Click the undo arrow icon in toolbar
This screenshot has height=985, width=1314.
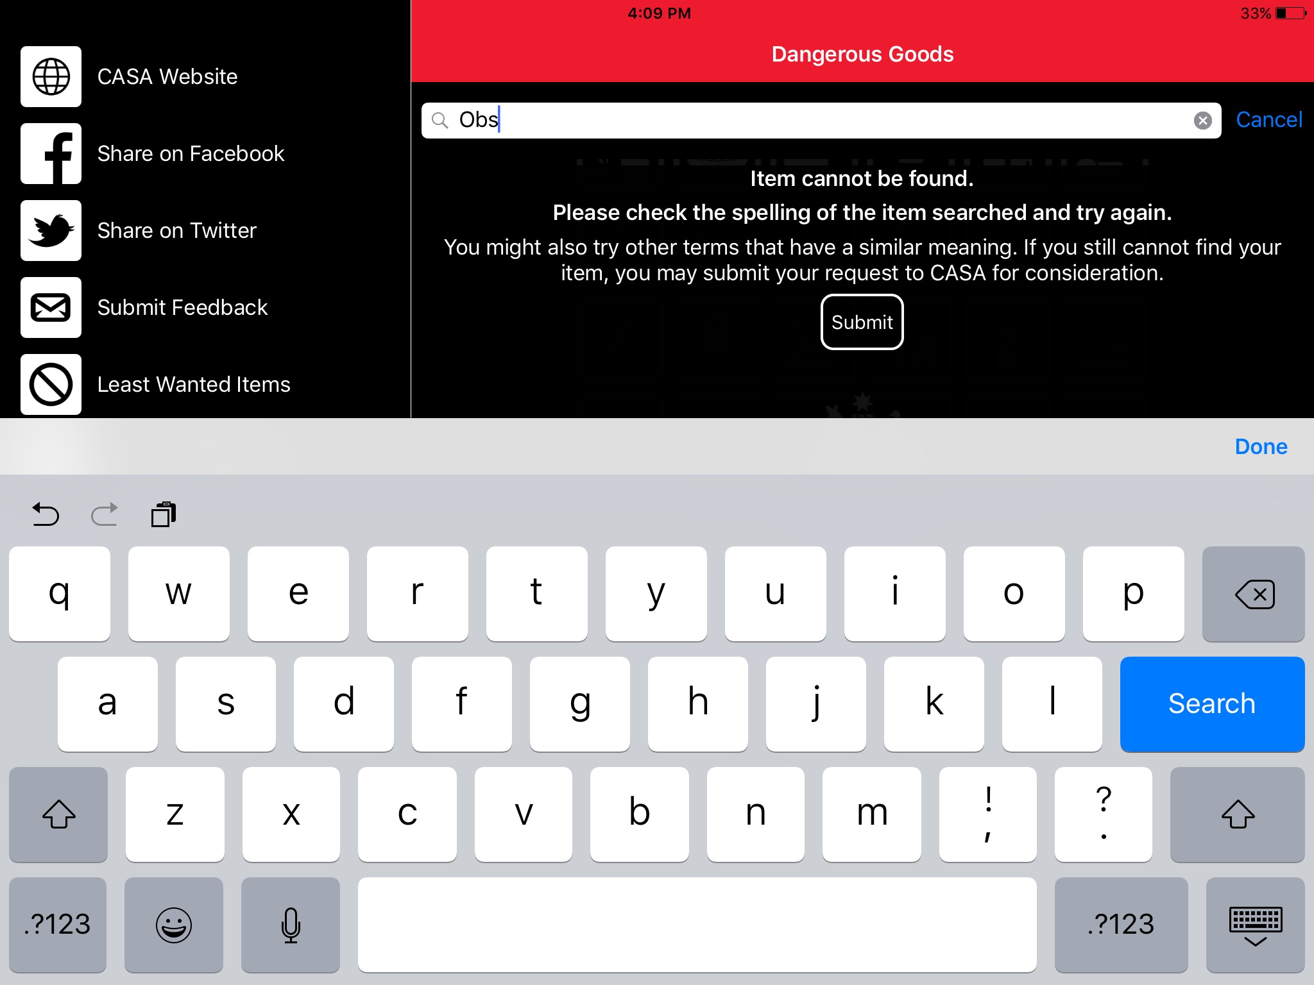[46, 514]
